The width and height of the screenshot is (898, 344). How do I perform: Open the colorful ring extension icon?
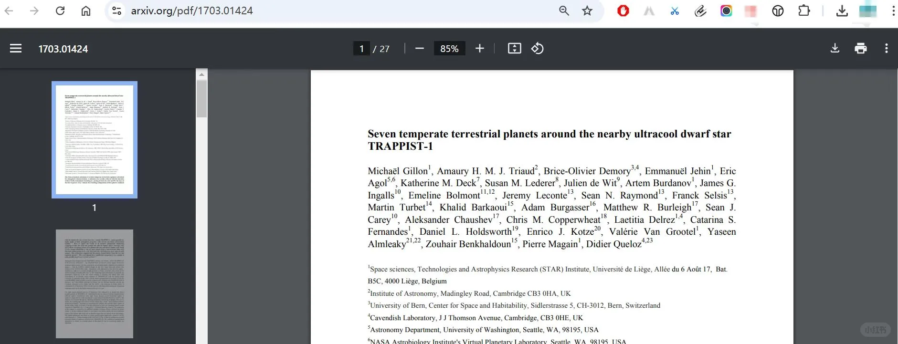click(726, 10)
